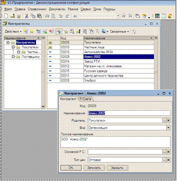Click select button beside Основной Р.С. field

pyautogui.click(x=164, y=152)
